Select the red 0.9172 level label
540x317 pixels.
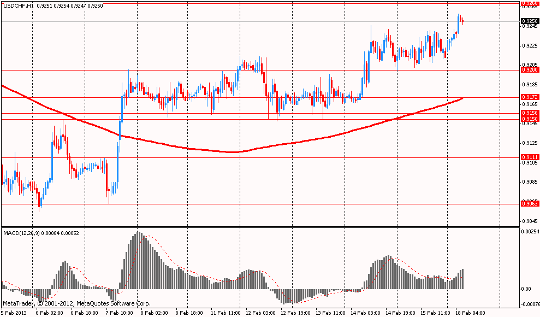(530, 97)
